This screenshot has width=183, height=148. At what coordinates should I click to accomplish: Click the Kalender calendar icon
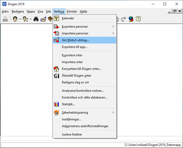(x=56, y=18)
